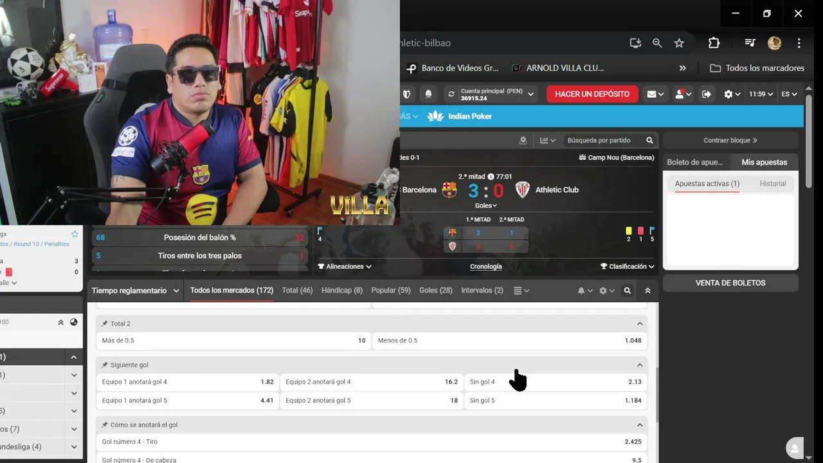Open the Chrome extensions puzzle icon
Image resolution: width=823 pixels, height=463 pixels.
[714, 43]
